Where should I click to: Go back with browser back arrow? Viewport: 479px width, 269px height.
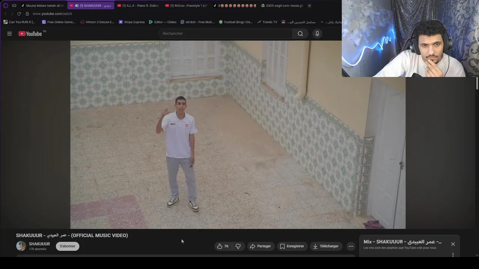point(6,14)
